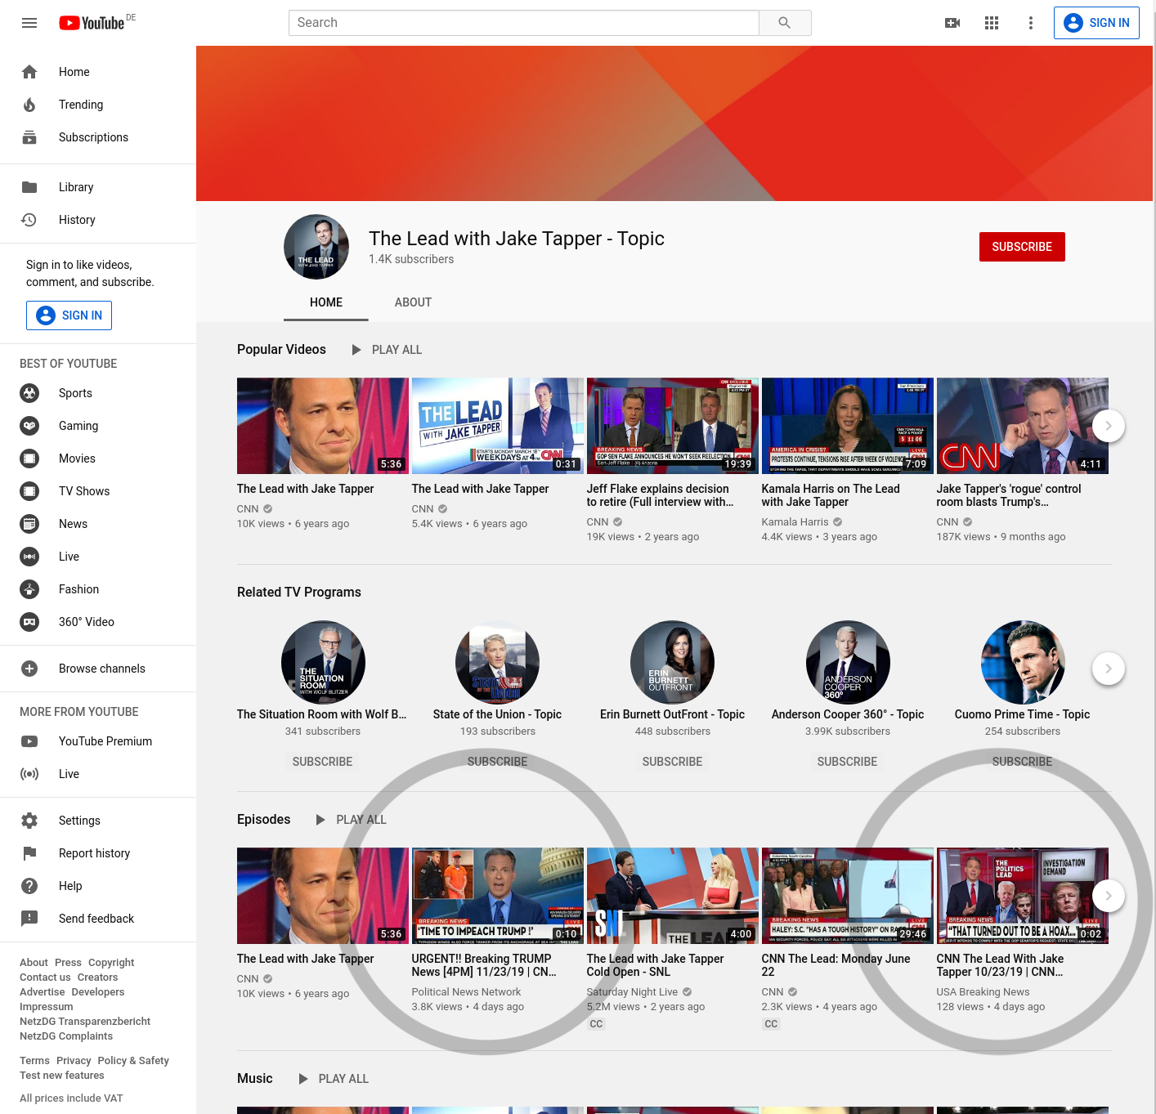Subscribe to Anderson Cooper 360° - Topic
This screenshot has height=1114, width=1156.
847,762
